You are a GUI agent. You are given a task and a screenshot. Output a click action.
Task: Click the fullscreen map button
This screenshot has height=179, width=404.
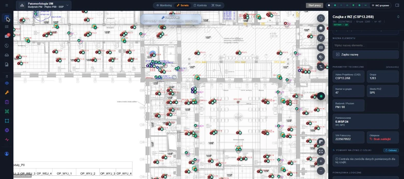point(321,152)
